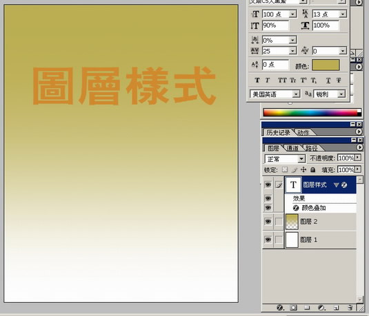Image resolution: width=369 pixels, height=316 pixels.
Task: Open leading dropdown 13 点
Action: pyautogui.click(x=343, y=14)
